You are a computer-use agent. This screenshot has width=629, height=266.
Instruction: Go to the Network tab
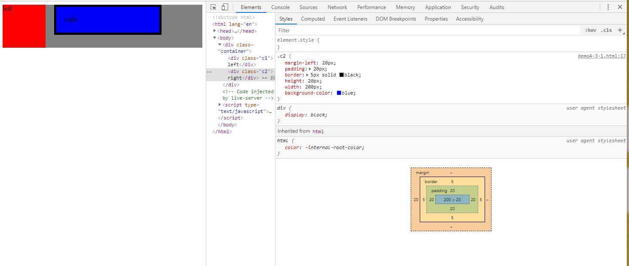tap(337, 7)
